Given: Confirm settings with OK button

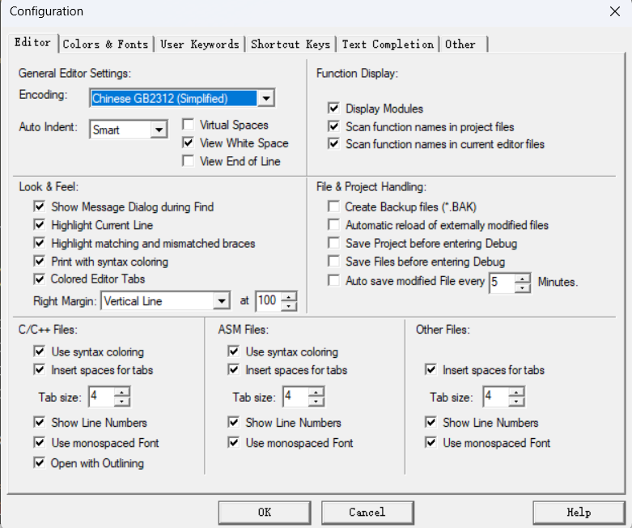Looking at the screenshot, I should coord(265,513).
